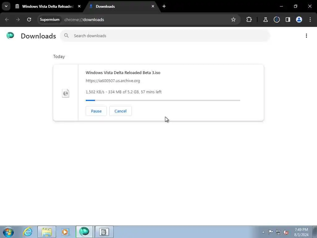Close the Downloads tab

[153, 6]
